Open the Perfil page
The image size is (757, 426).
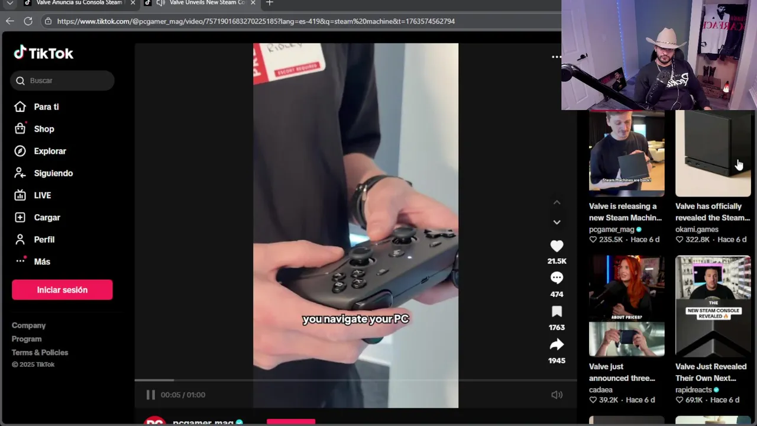34,240
